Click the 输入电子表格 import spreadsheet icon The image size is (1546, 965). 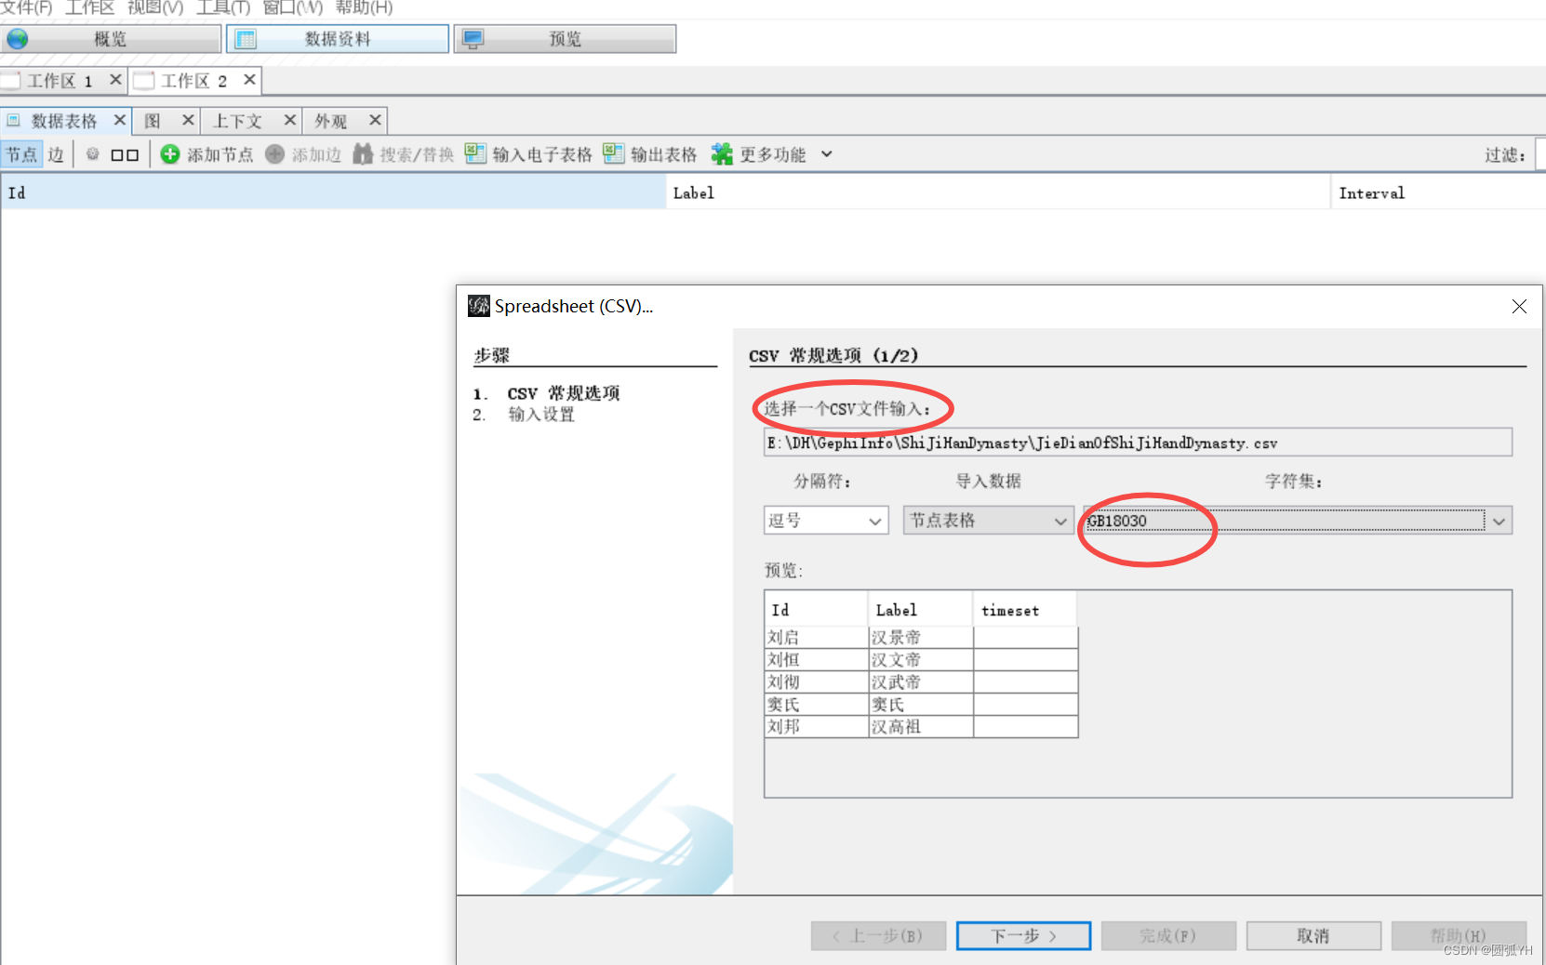(475, 154)
